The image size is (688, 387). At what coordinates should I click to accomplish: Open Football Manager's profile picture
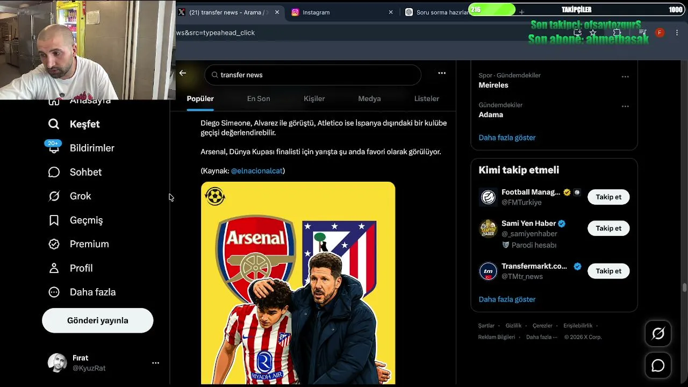pos(488,197)
